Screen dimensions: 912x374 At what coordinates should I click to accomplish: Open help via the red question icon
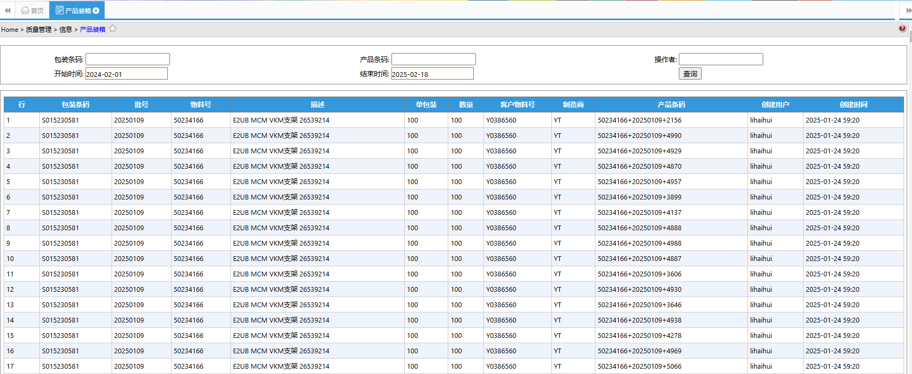pyautogui.click(x=902, y=29)
